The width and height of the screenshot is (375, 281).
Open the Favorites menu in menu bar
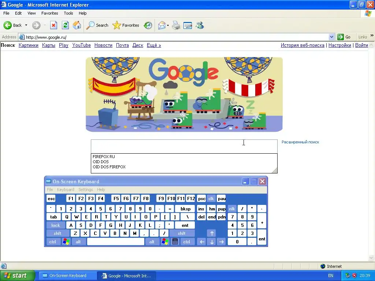pos(50,13)
